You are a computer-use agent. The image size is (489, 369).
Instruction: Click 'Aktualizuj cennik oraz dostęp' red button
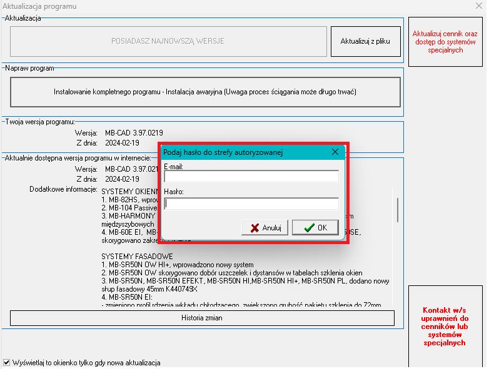[446, 42]
